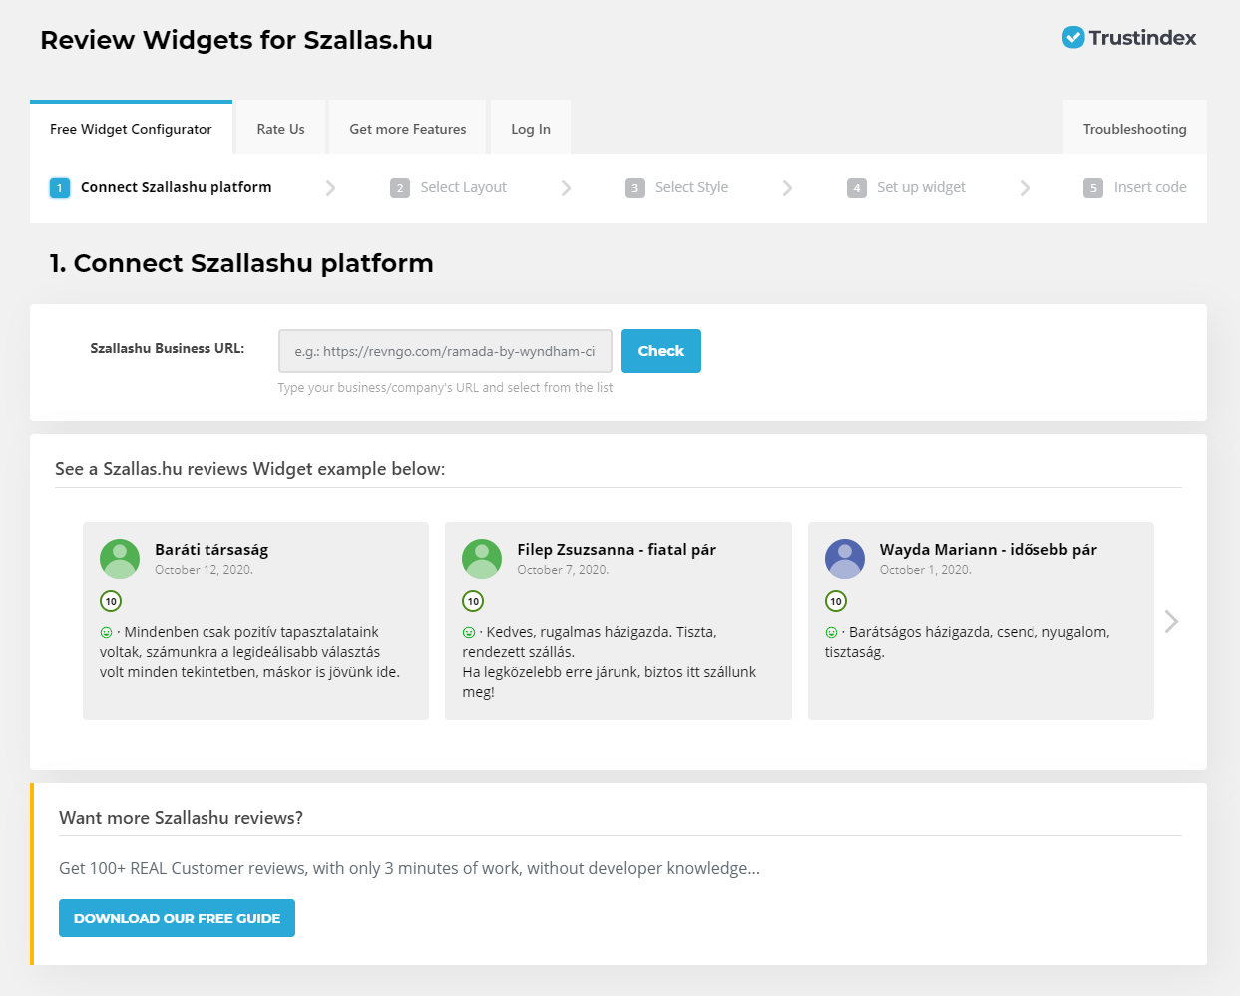Open the Troubleshooting tab
This screenshot has width=1240, height=996.
(x=1135, y=129)
